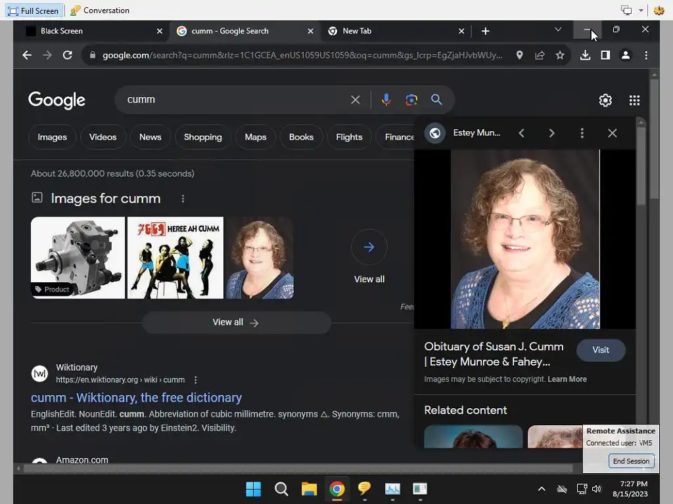Image resolution: width=673 pixels, height=504 pixels.
Task: Click circular arrow View all images
Action: point(369,247)
